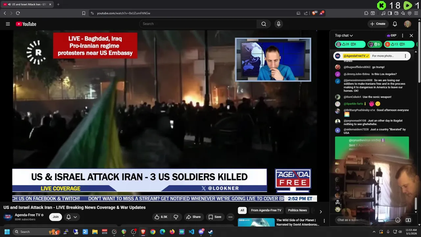This screenshot has height=237, width=421.
Task: Like the video with thumbs up
Action: 161,217
